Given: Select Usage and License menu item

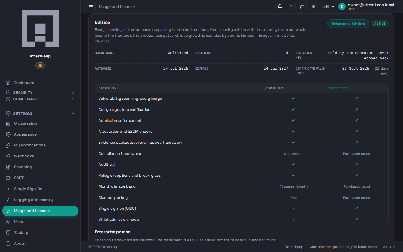Looking at the screenshot, I should coord(40,211).
